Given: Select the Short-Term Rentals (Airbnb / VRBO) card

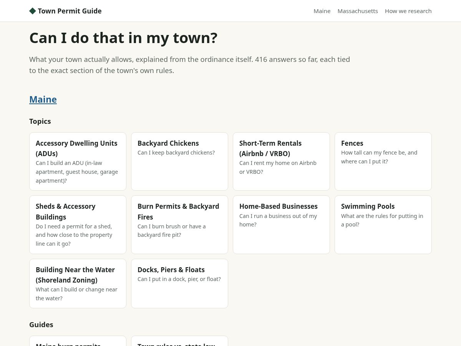Looking at the screenshot, I should (281, 161).
